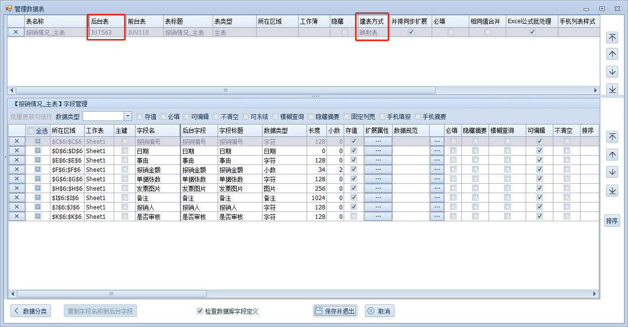Toggle 检查数据库字段定义 checkbox
Screen dimensions: 628x327
click(x=200, y=311)
